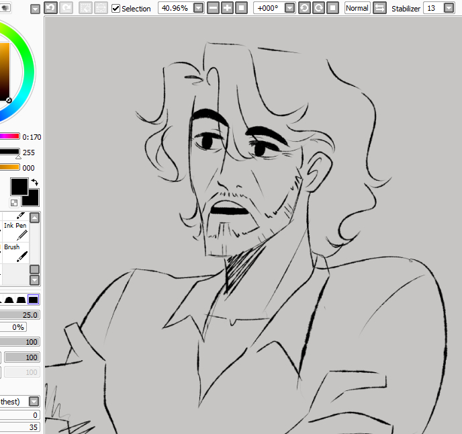Select the Brush tool

point(15,253)
